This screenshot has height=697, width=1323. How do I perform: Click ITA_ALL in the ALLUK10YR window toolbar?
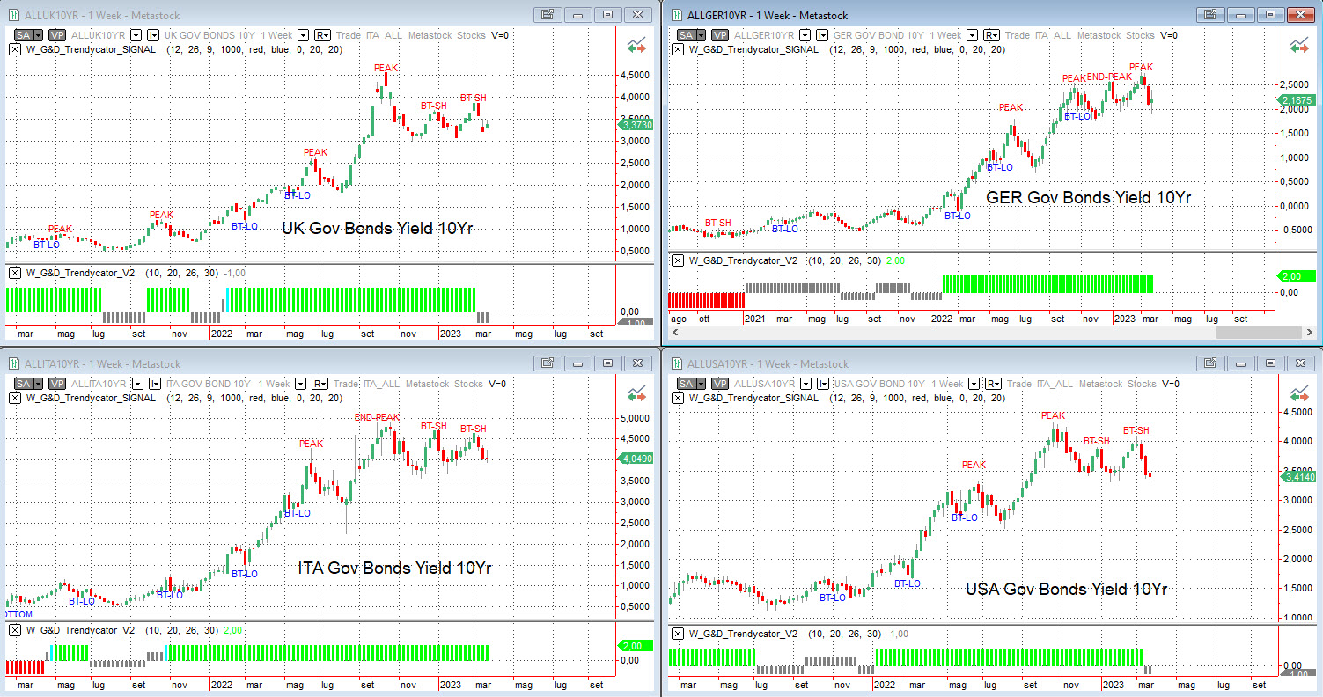coord(386,35)
